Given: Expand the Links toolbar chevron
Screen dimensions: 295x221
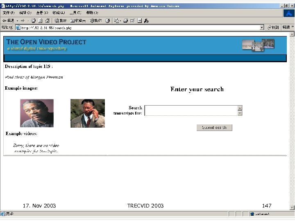Looking at the screenshot, I should click(293, 27).
